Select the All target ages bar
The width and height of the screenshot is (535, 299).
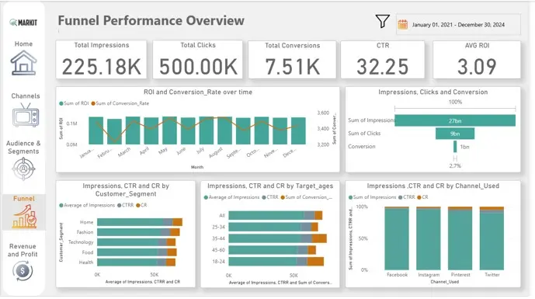[x=276, y=215]
